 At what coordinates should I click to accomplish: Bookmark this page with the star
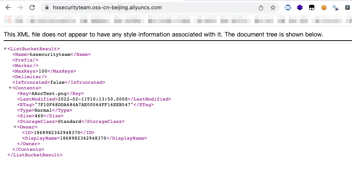tap(273, 7)
